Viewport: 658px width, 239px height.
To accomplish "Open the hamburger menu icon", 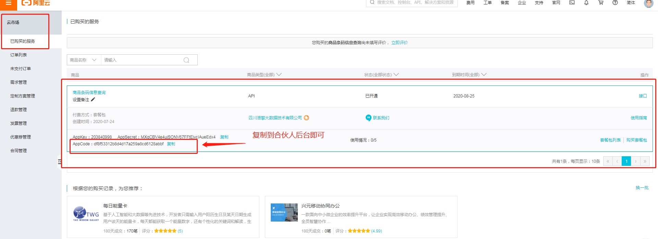I will pos(9,3).
